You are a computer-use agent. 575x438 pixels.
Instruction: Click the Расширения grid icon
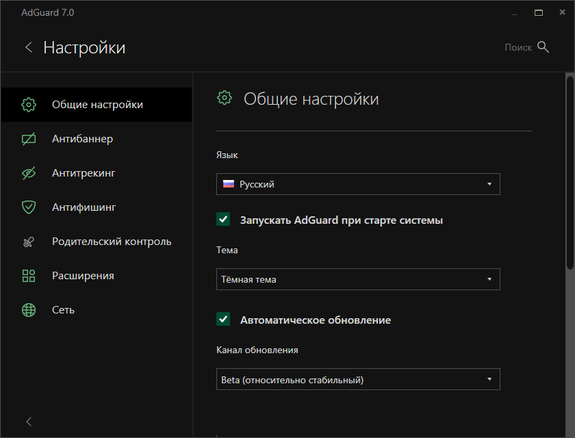pyautogui.click(x=29, y=276)
